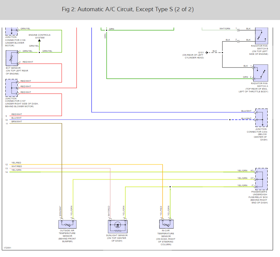Click the figure title heading text
280x257 pixels.
[128, 9]
